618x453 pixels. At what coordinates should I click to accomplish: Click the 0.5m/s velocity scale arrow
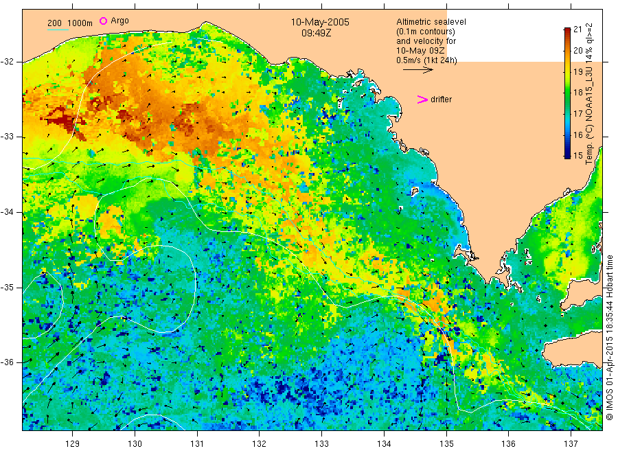[418, 70]
